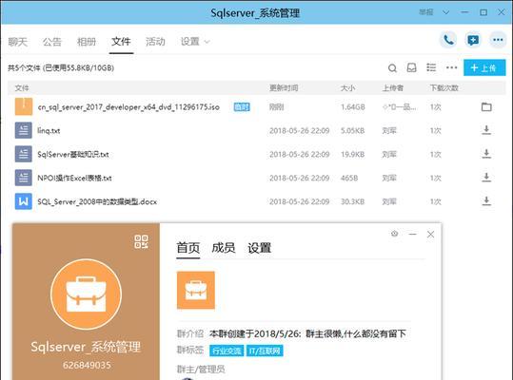The width and height of the screenshot is (513, 380).
Task: Select SQL_Server_2008中的数据类型.docx name
Action: [97, 201]
